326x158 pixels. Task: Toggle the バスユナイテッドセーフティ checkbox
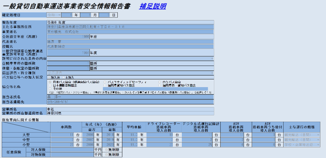[x=105, y=82]
